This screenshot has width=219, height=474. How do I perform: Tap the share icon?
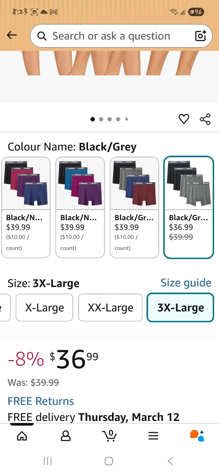(205, 119)
